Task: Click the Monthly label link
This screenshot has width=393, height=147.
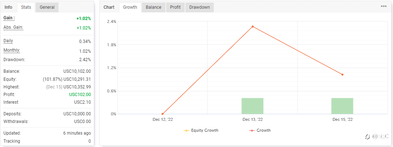Action: click(12, 50)
